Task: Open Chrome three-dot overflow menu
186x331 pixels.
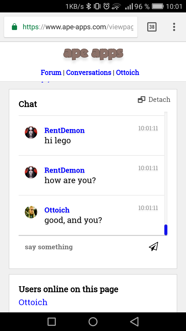Action: tap(174, 27)
